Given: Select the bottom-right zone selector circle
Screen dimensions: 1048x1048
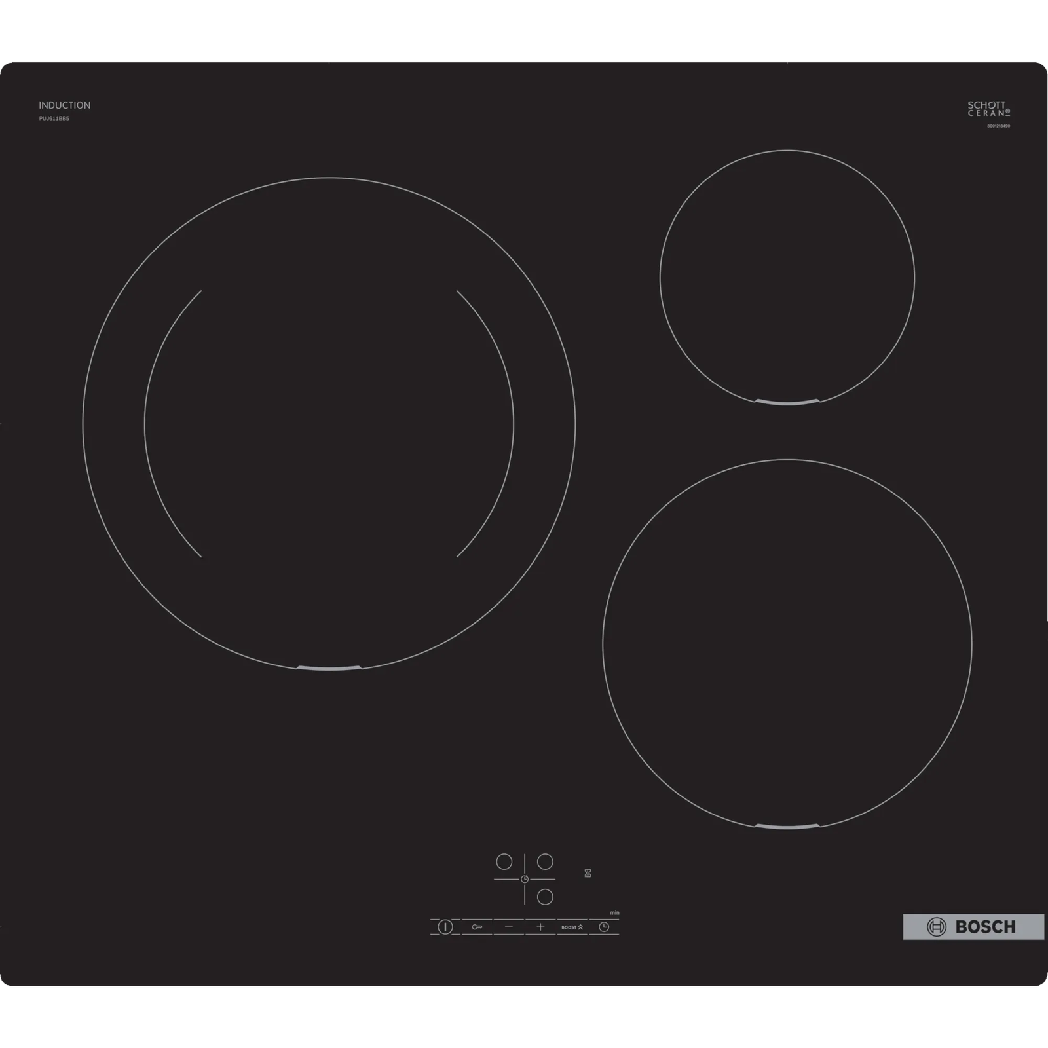Looking at the screenshot, I should click(545, 897).
